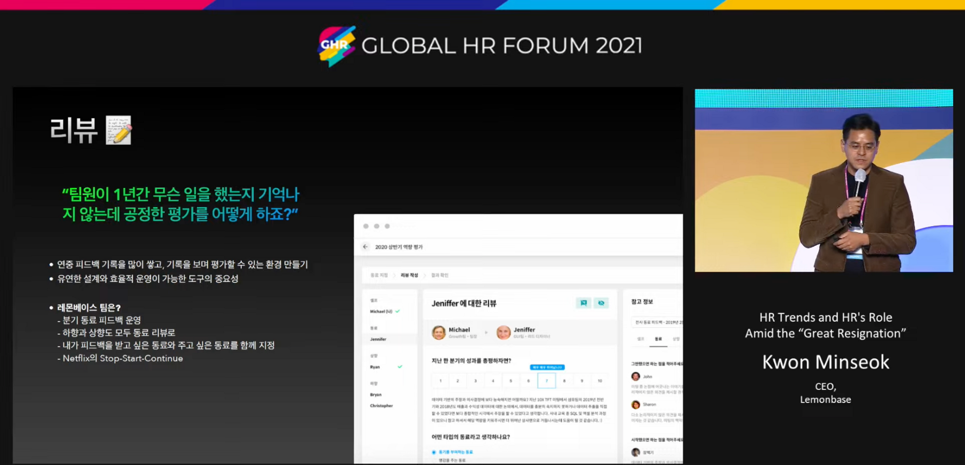The height and width of the screenshot is (465, 965).
Task: Open the 동료 tab in reference panel
Action: 658,339
